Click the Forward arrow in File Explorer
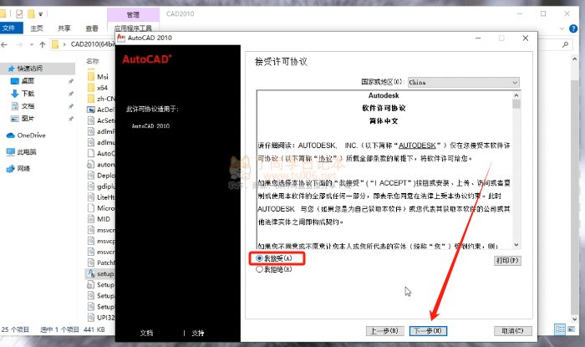The width and height of the screenshot is (585, 347). click(x=19, y=45)
